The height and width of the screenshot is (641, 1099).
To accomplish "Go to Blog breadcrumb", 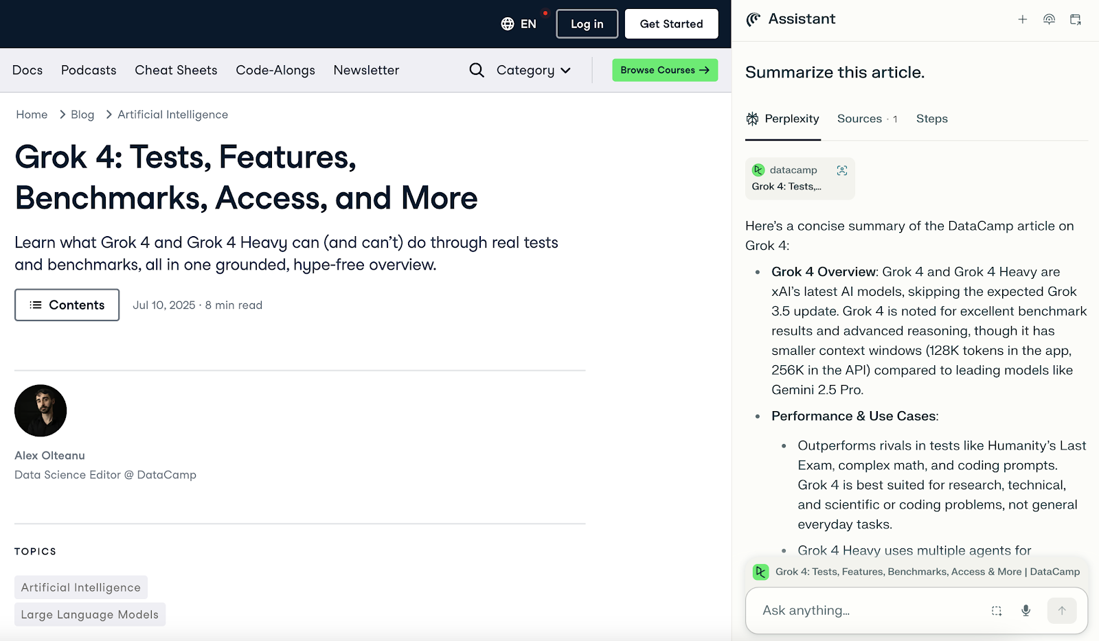I will pos(82,115).
